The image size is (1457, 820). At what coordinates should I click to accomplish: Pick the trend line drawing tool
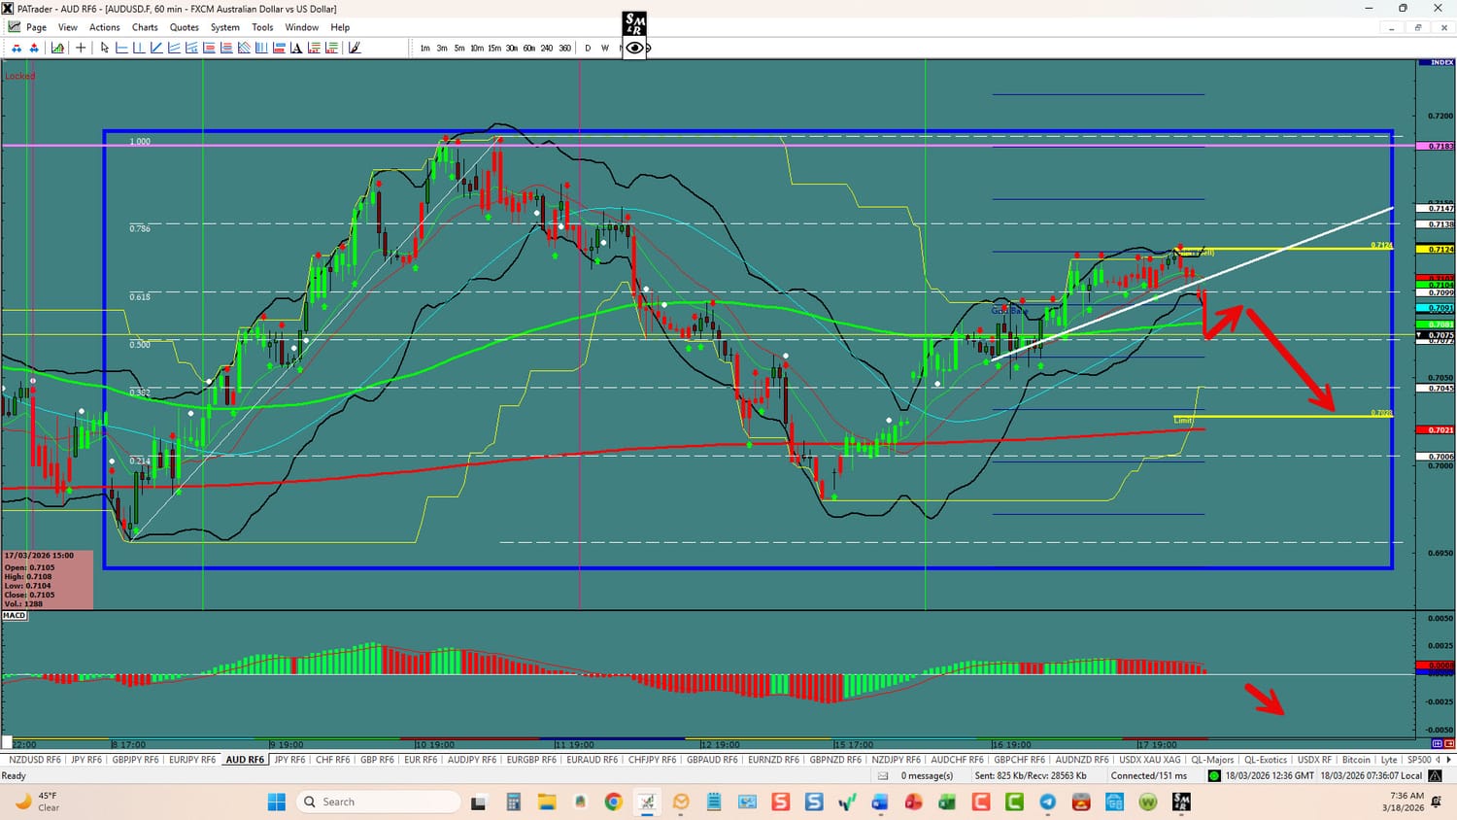click(x=156, y=48)
